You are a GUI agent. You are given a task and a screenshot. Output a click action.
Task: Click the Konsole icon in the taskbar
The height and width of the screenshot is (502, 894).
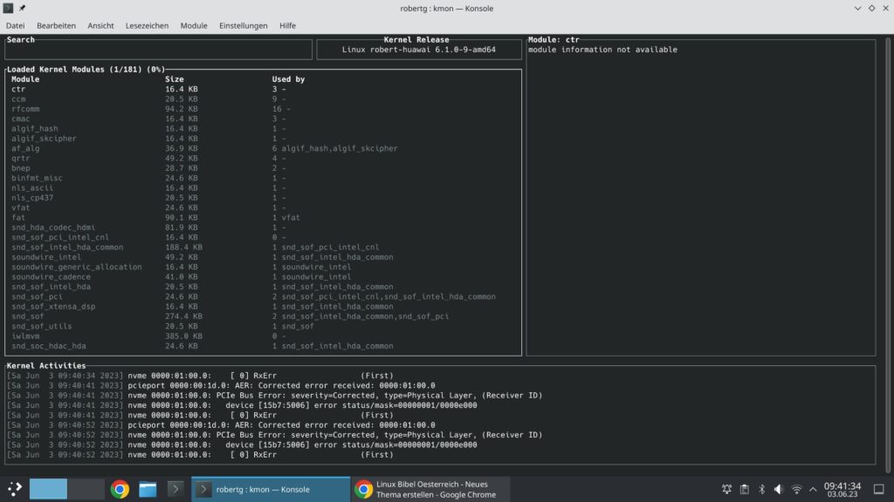coord(175,489)
